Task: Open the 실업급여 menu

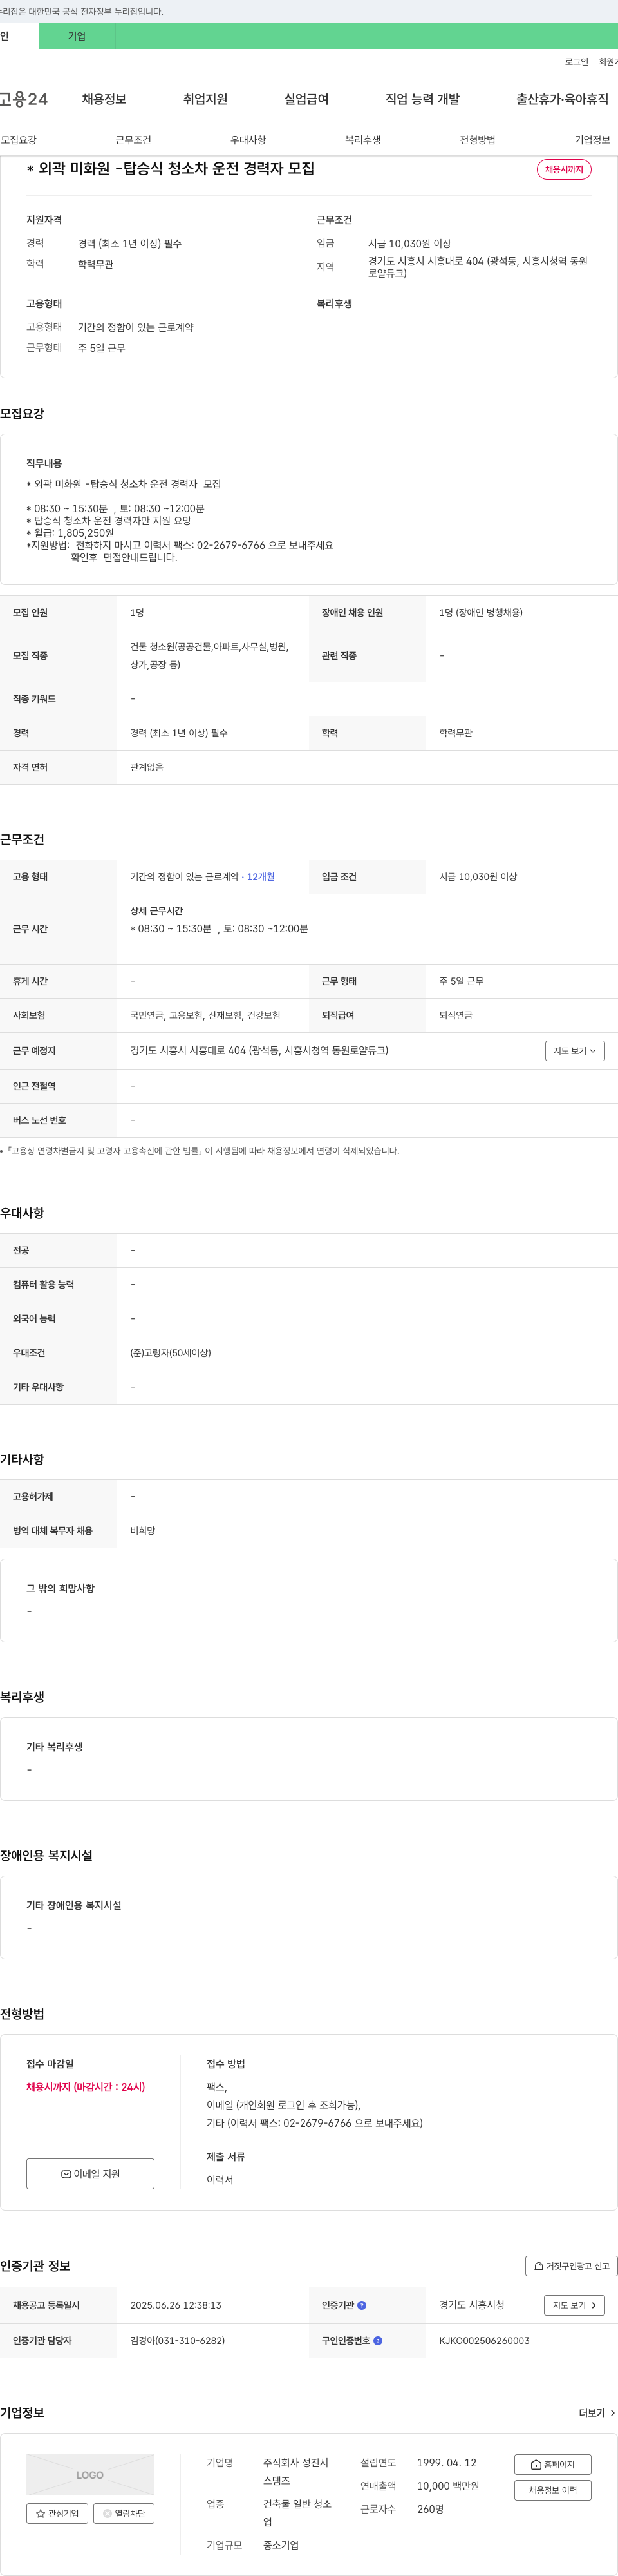Action: (x=306, y=99)
